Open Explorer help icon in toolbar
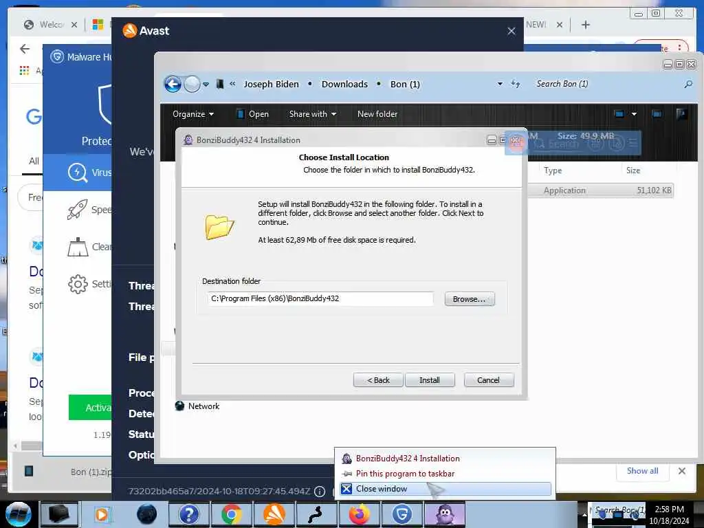Viewport: 704px width, 528px height. point(681,114)
